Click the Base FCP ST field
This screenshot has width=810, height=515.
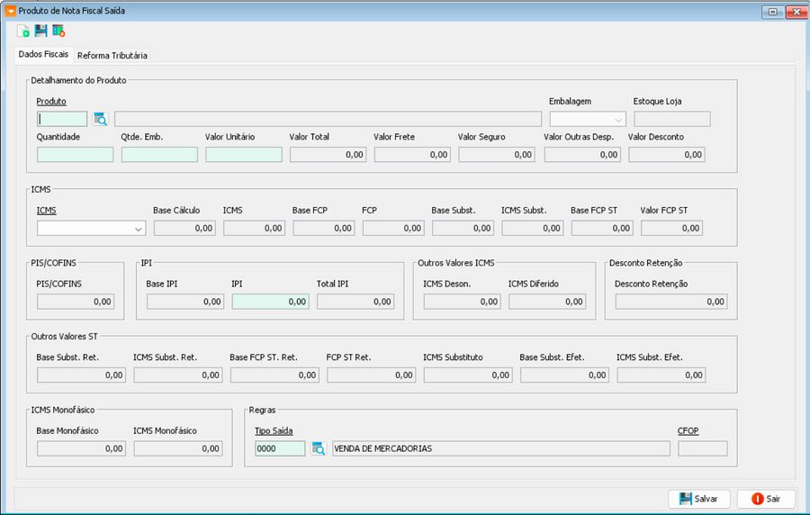[x=602, y=229]
